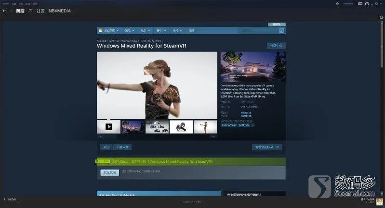
Task: Go back with the left arrow
Action: (x=4, y=11)
